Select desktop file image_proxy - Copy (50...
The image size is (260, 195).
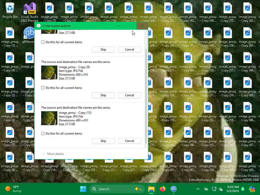click(208, 62)
